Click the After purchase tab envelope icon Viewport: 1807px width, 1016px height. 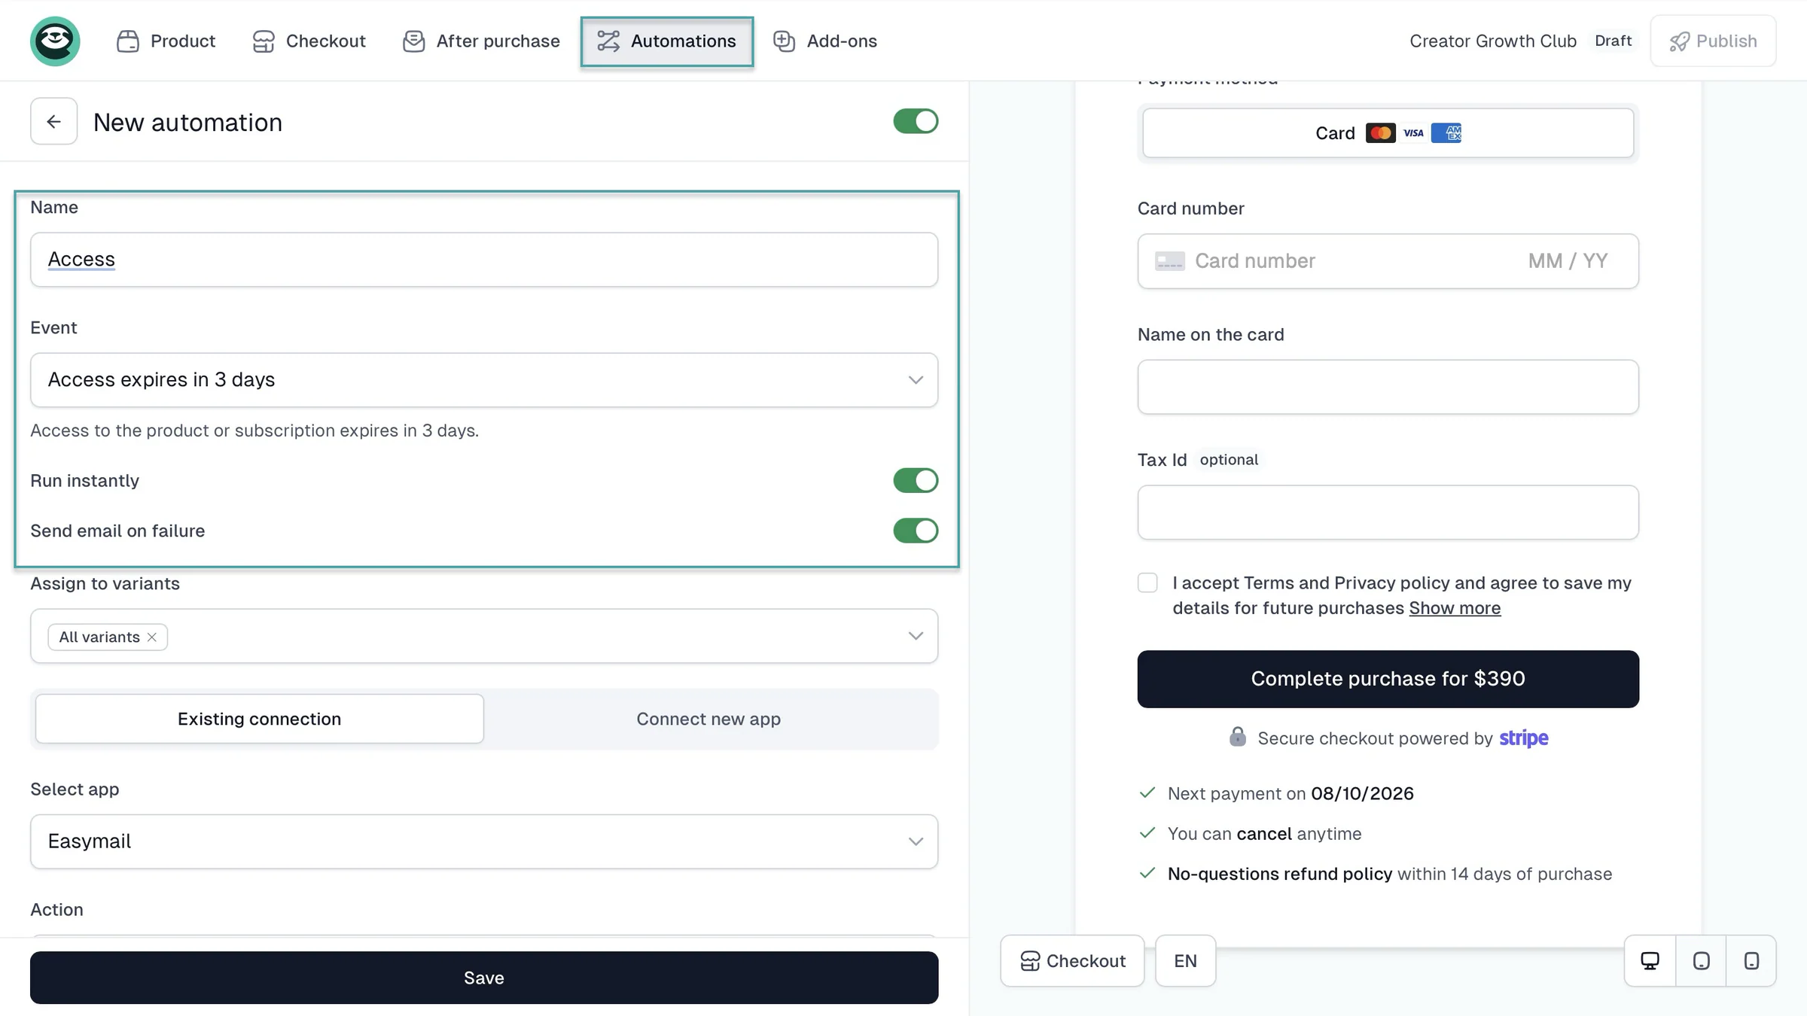(413, 41)
